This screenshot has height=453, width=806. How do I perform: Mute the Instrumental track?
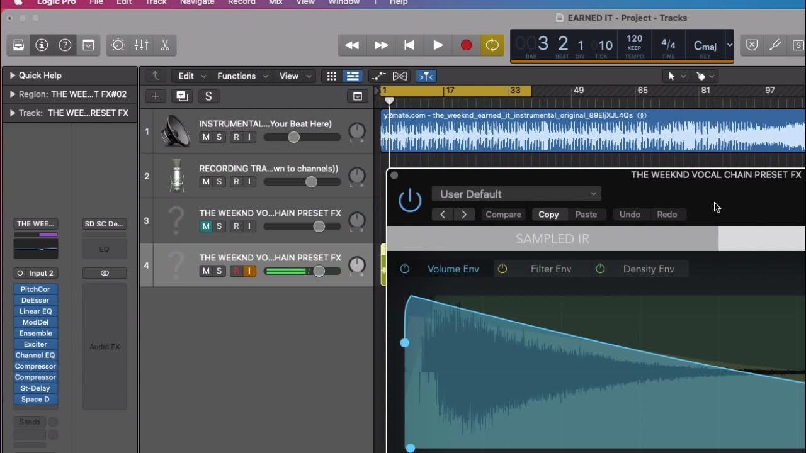pos(206,137)
